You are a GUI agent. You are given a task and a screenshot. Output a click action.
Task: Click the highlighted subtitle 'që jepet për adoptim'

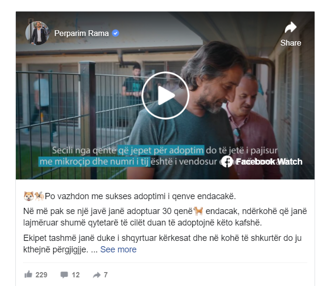(161, 150)
